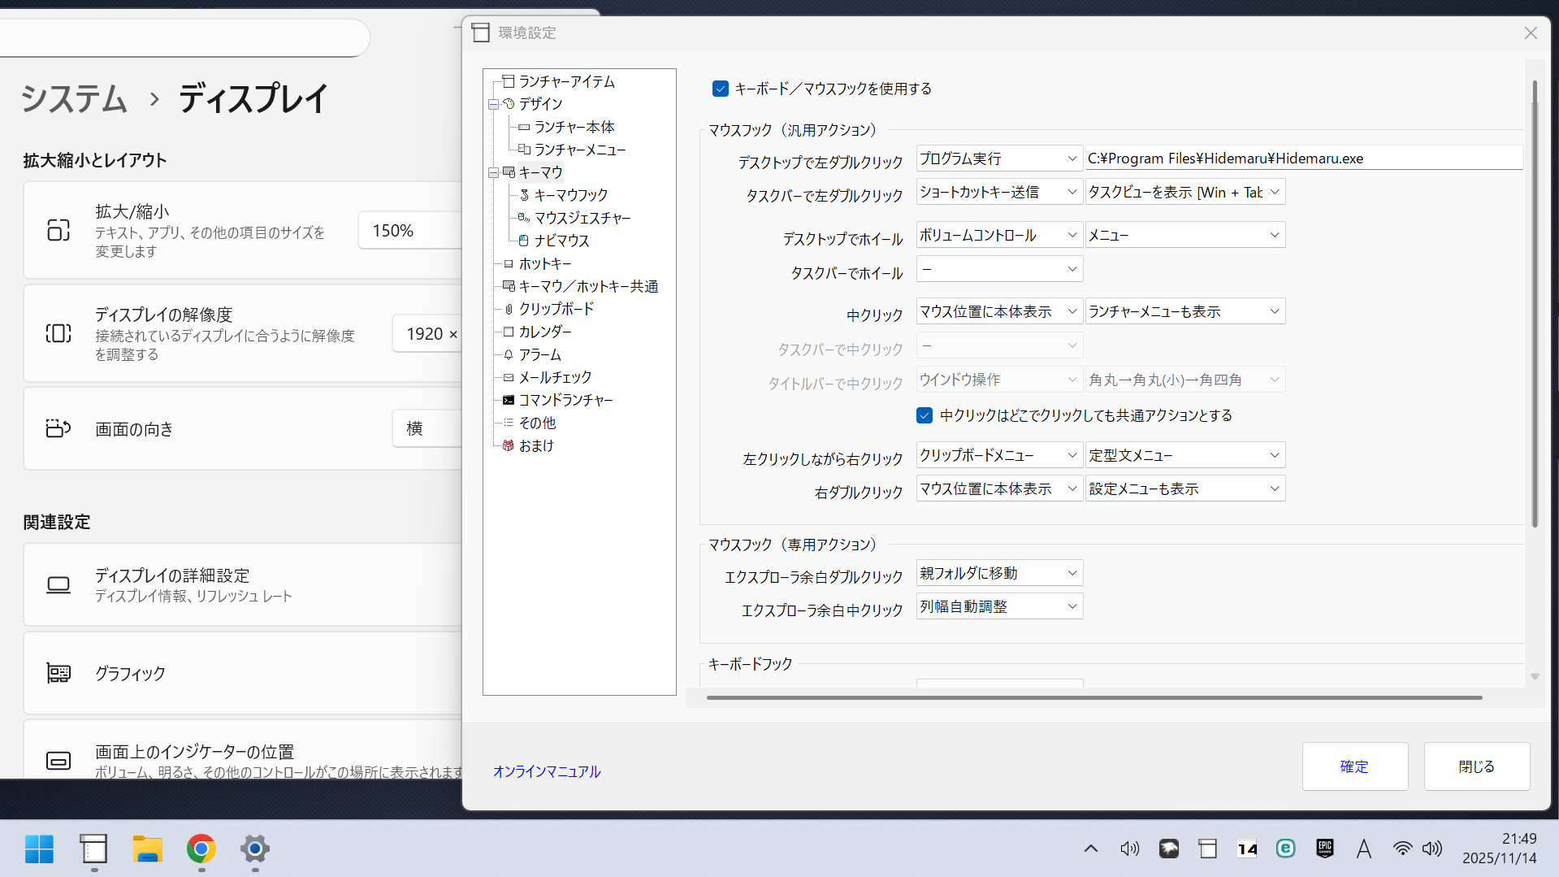Click the horizontal scrollbar in the settings pane

(x=1093, y=697)
